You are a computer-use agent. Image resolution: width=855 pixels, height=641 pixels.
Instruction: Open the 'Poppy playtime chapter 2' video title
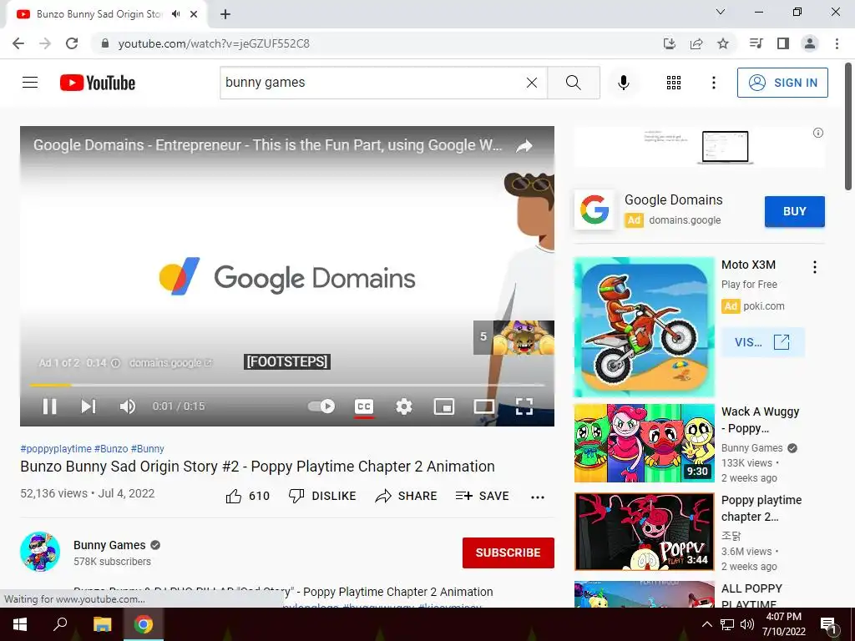point(761,508)
